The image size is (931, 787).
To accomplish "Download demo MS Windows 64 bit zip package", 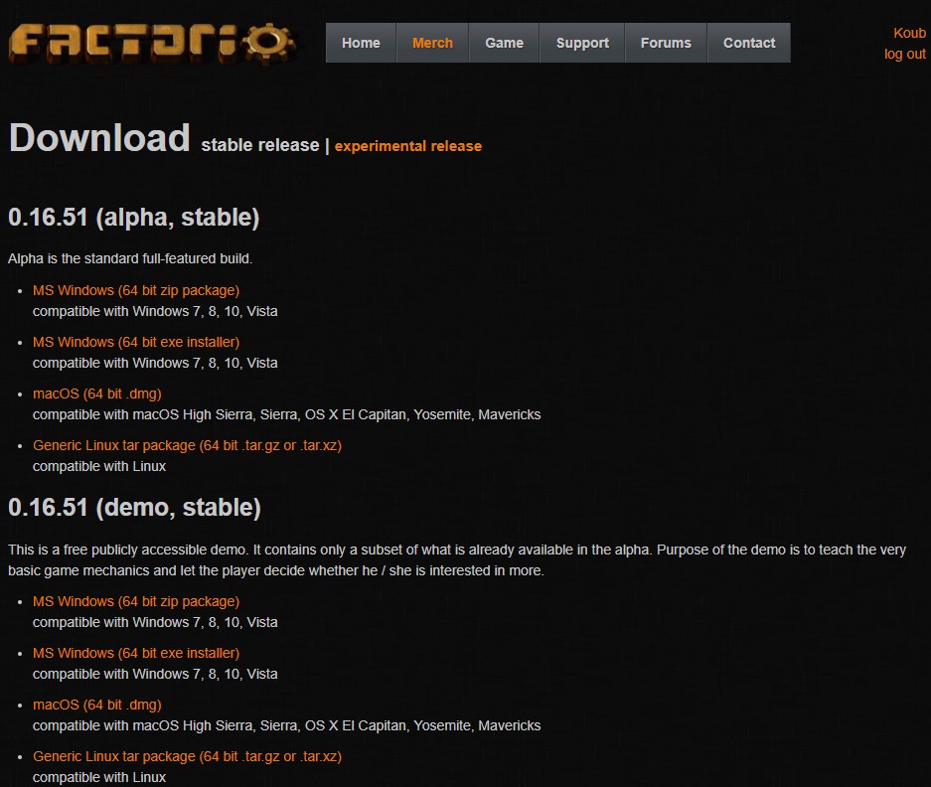I will [x=136, y=602].
